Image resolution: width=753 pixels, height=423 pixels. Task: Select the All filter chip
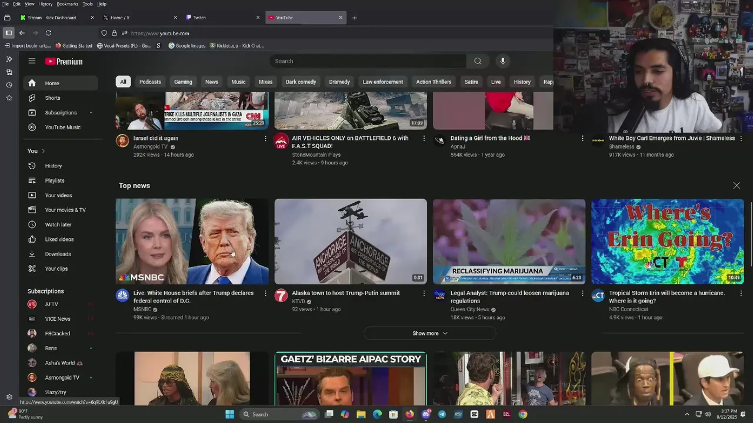click(x=123, y=82)
